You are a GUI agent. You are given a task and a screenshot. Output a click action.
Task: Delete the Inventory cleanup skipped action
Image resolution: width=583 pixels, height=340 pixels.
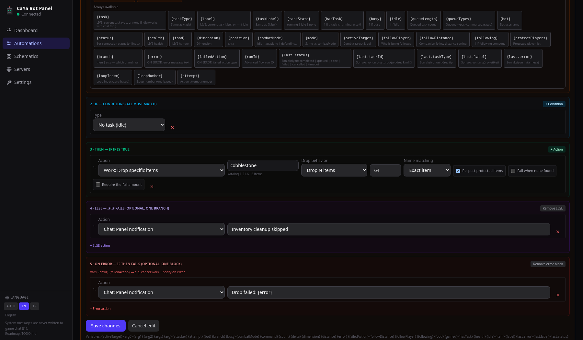[558, 232]
